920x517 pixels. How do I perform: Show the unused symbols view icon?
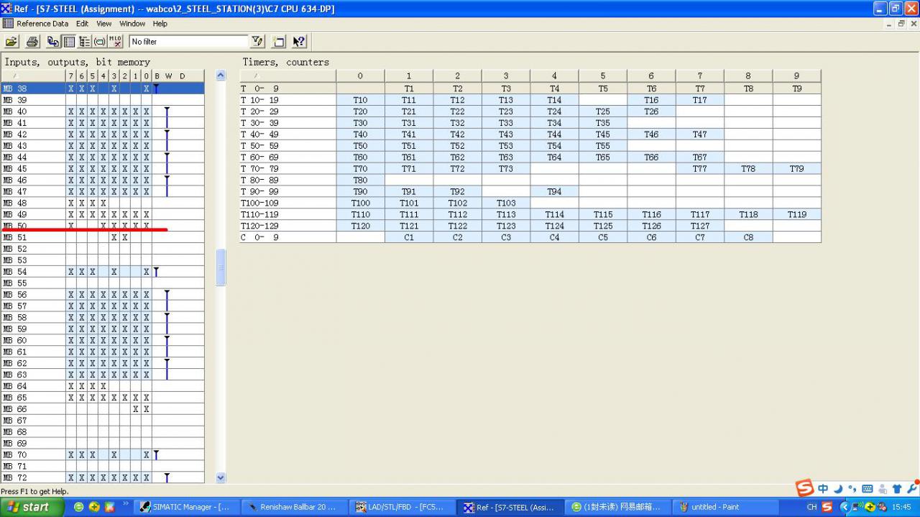[100, 42]
